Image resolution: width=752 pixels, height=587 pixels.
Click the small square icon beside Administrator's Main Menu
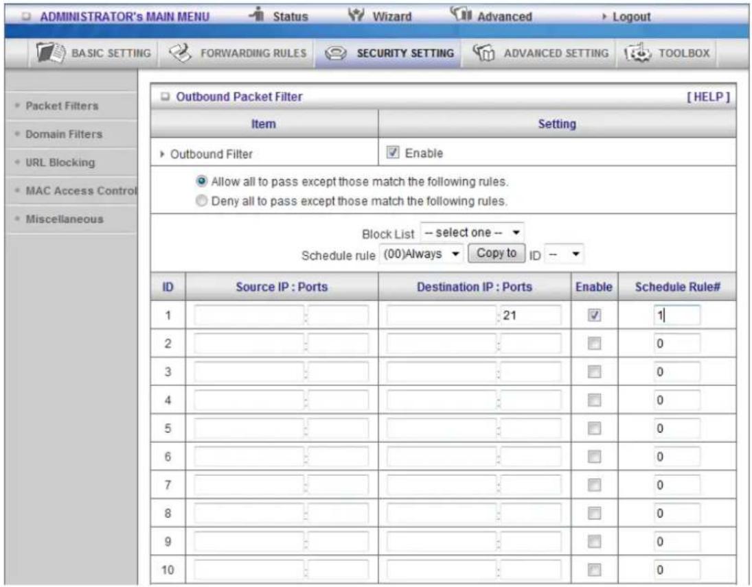click(x=26, y=16)
